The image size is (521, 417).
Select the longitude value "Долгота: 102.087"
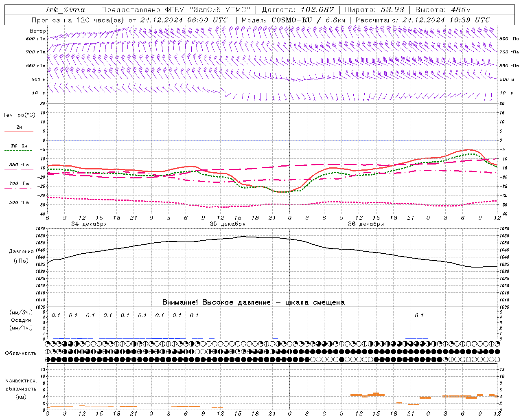pyautogui.click(x=298, y=9)
